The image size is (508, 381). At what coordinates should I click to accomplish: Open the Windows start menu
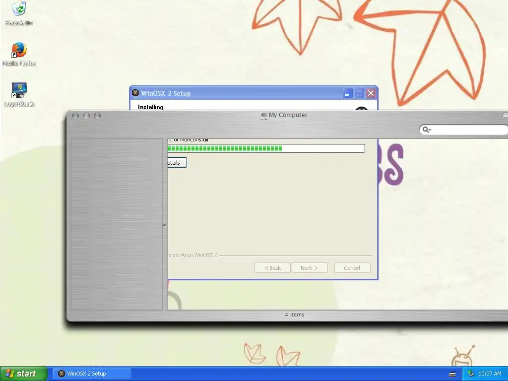click(x=24, y=374)
